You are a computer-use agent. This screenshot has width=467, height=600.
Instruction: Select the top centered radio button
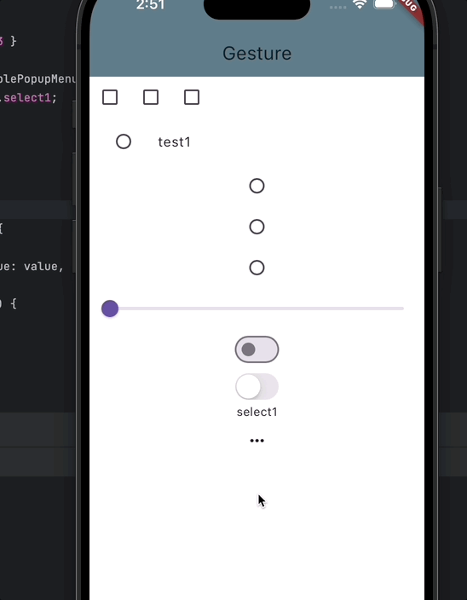(x=257, y=186)
